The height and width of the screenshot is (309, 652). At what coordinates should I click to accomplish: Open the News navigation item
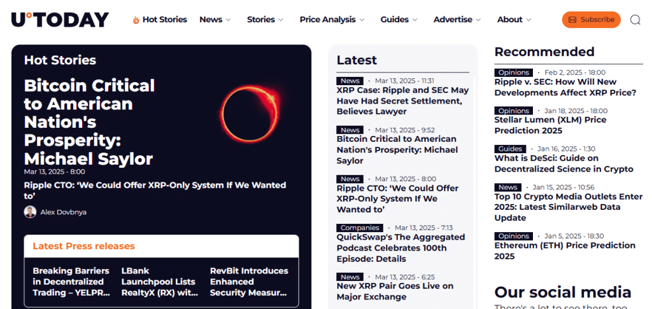pos(211,20)
